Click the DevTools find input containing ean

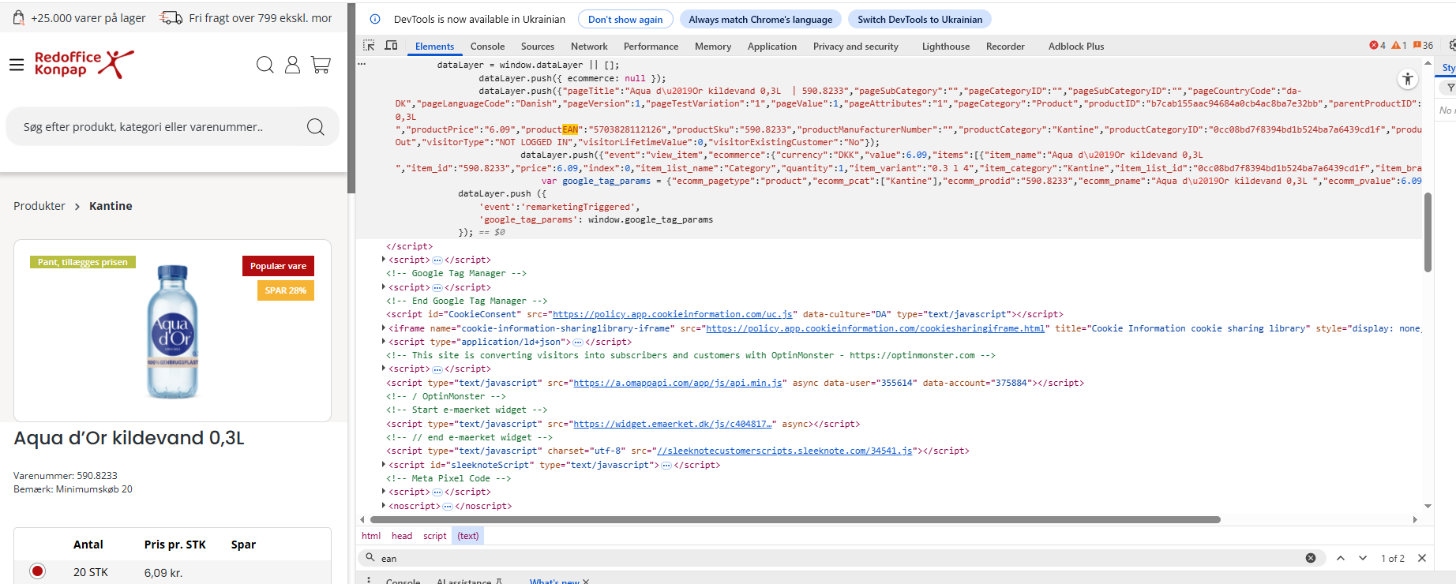tap(842, 558)
